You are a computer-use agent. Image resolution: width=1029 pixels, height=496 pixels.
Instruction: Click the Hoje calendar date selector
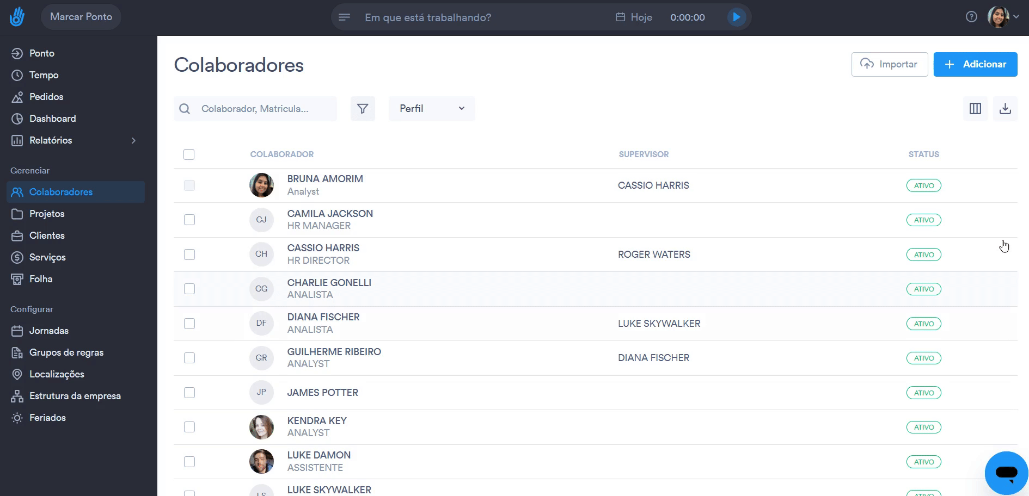pos(634,17)
